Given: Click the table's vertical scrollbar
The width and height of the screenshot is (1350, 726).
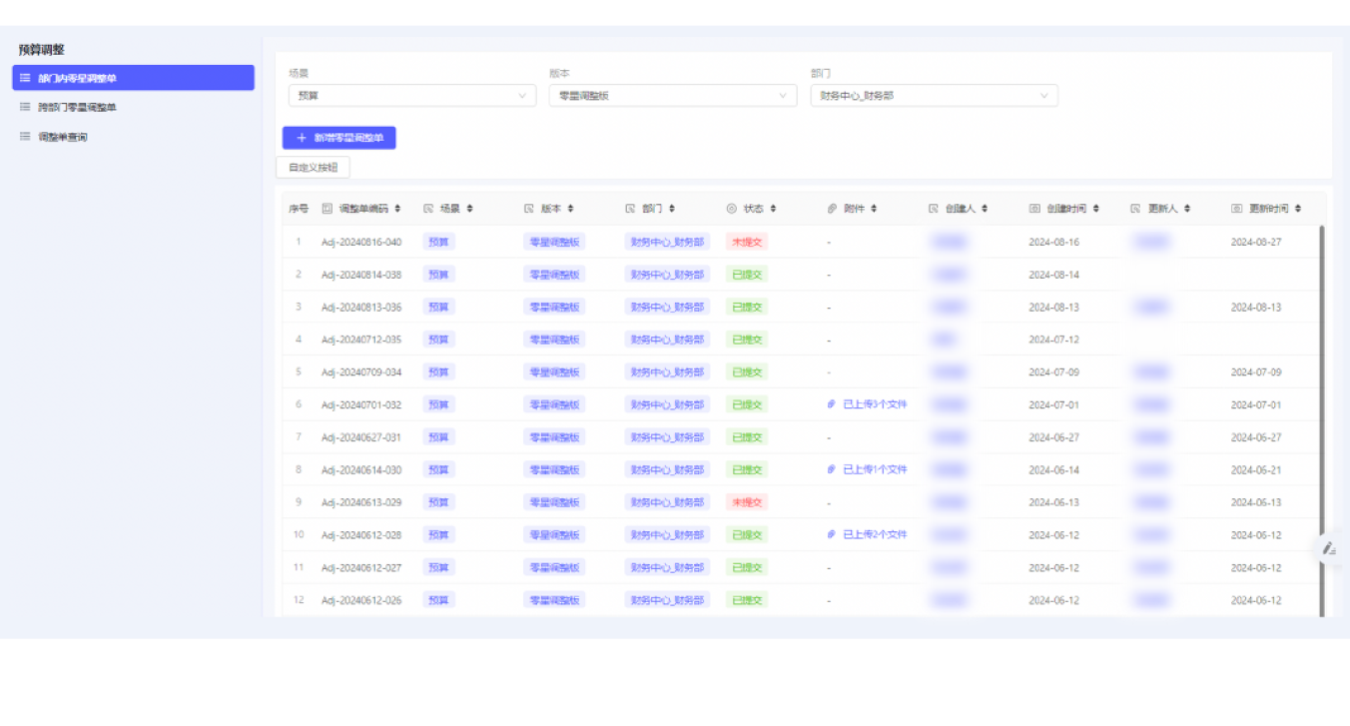Looking at the screenshot, I should click(1321, 419).
